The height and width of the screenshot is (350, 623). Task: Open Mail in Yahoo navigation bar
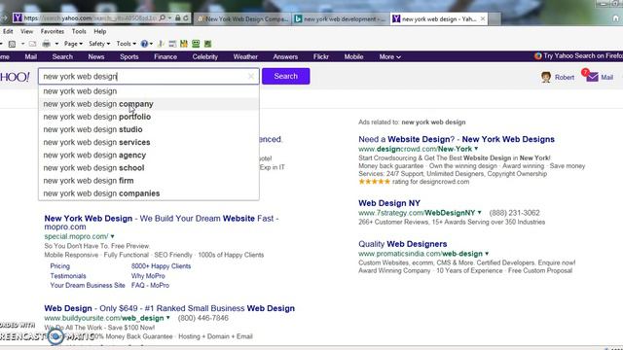point(30,56)
